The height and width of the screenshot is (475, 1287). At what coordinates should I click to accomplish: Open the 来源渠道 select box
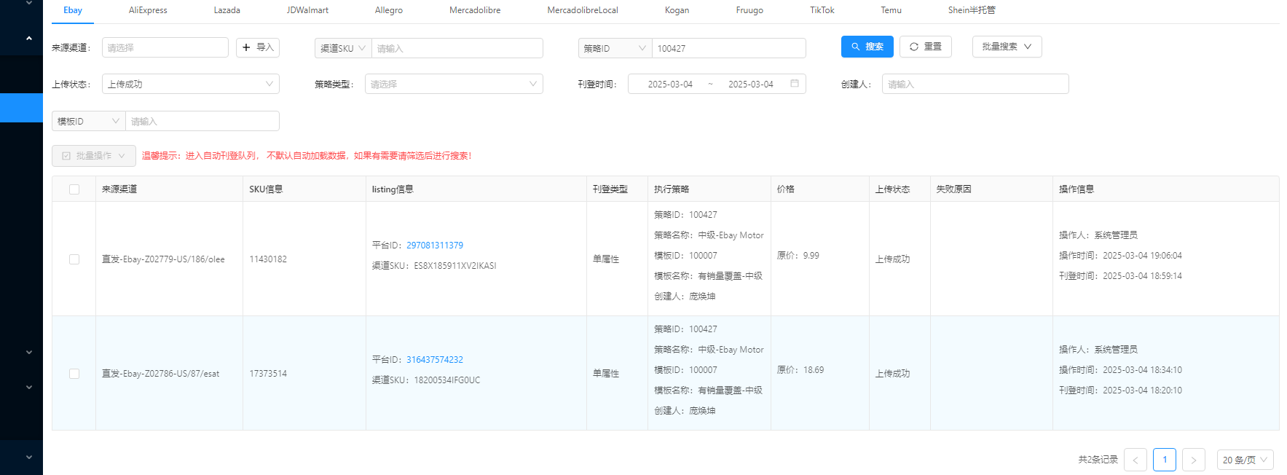tap(165, 47)
